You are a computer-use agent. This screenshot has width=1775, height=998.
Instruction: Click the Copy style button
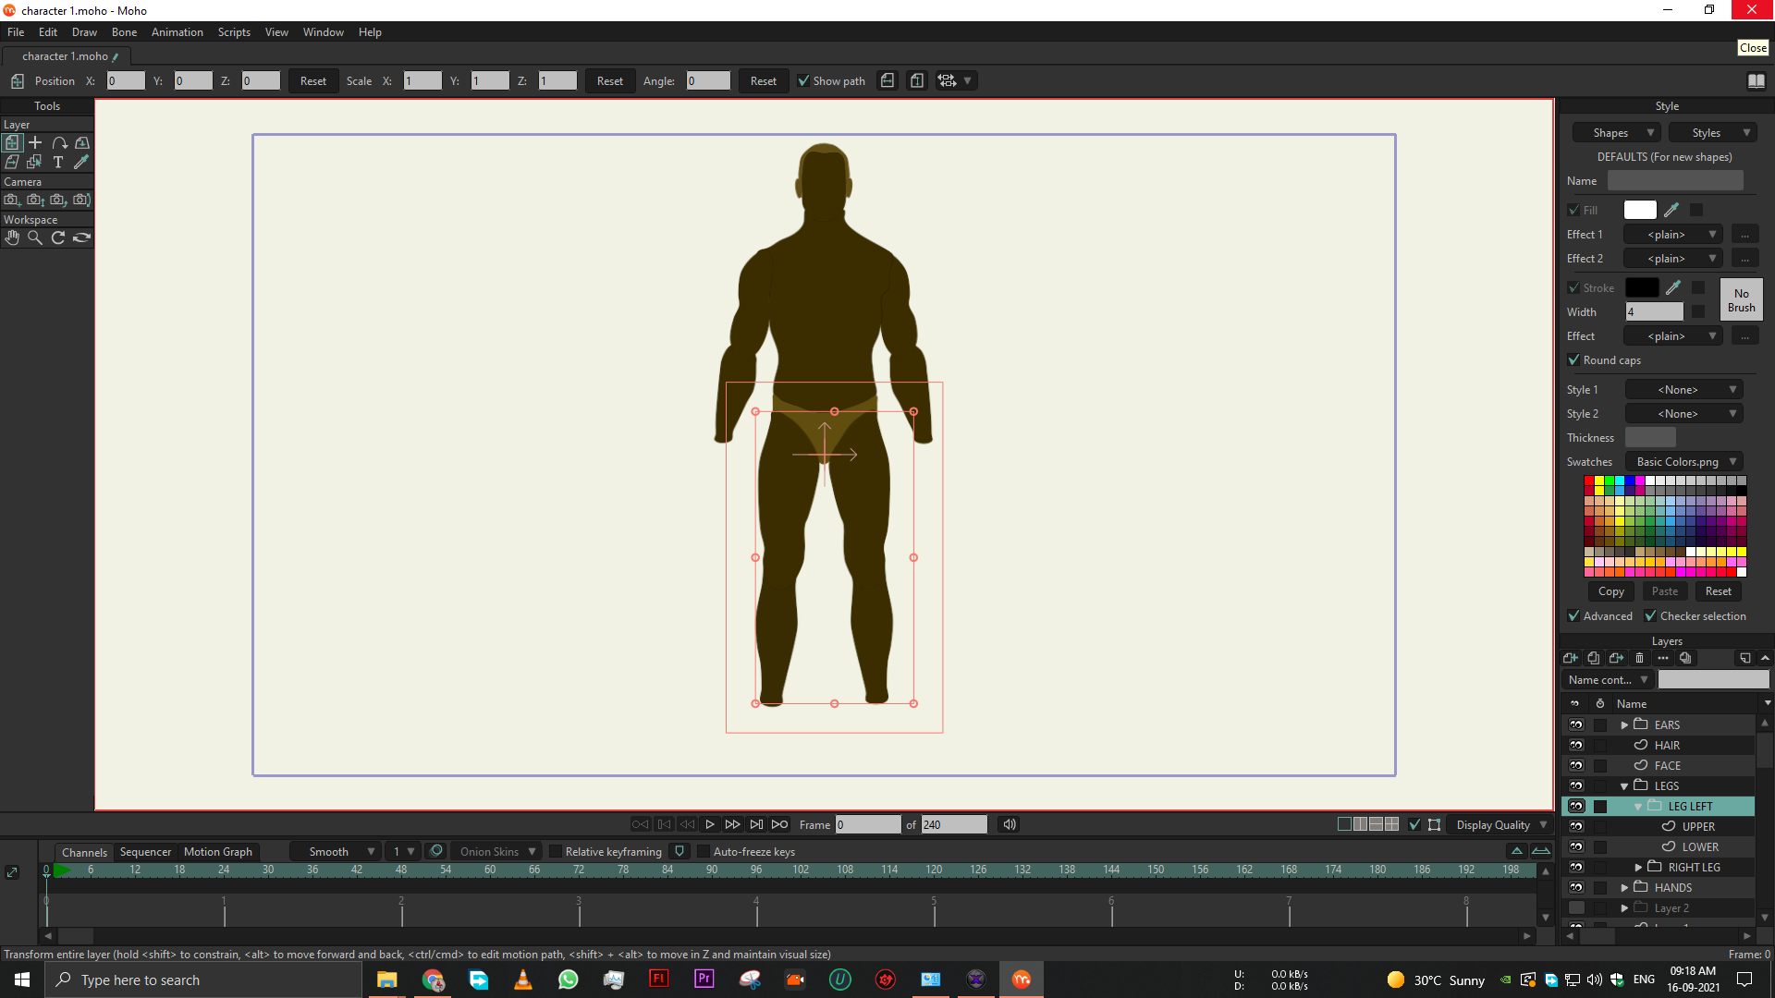(x=1610, y=591)
